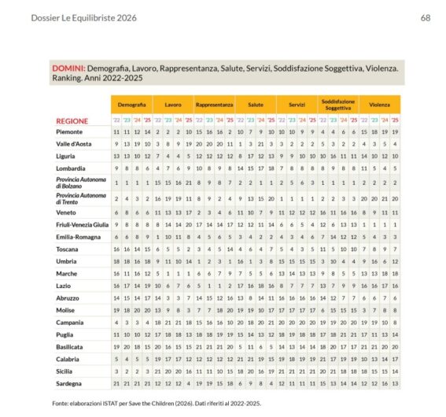
Task: Click the Dossier Le Equilibriste 2026 header
Action: pos(84,18)
